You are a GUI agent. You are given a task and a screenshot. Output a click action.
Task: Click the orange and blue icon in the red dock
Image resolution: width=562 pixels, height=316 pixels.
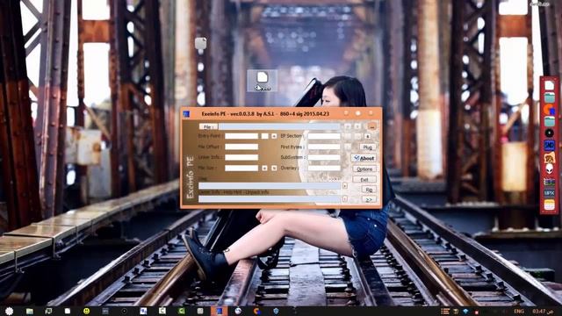[x=549, y=109]
